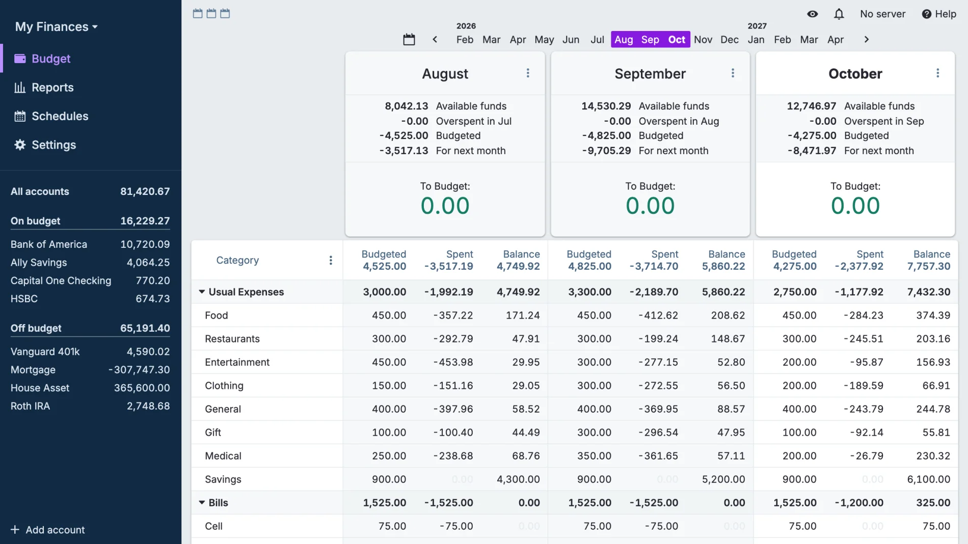Add a new account
The width and height of the screenshot is (968, 544).
point(48,530)
